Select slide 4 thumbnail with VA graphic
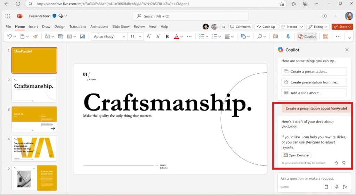 [x=34, y=148]
